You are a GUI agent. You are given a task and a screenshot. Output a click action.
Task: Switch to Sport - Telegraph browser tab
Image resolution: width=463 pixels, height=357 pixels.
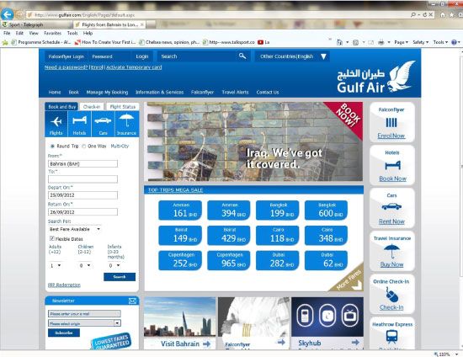pyautogui.click(x=35, y=24)
